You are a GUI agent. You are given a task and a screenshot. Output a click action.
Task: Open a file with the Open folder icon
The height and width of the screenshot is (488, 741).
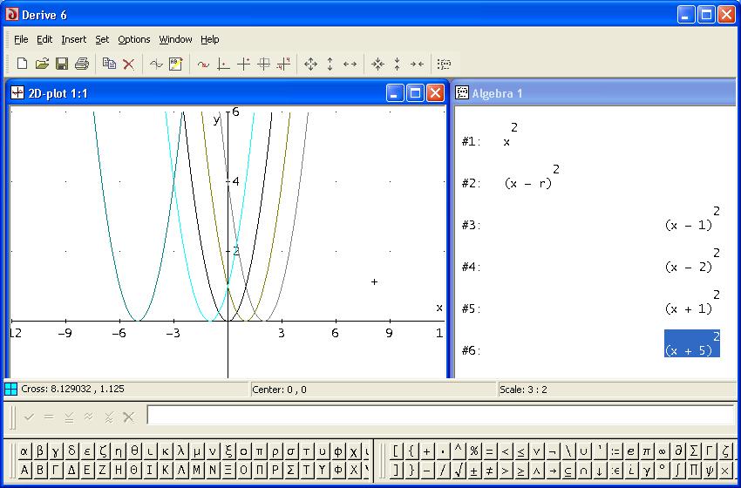(42, 64)
